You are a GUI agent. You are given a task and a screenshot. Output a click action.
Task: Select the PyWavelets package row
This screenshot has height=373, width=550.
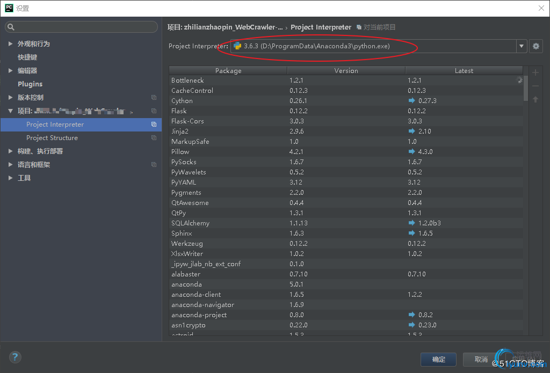346,172
